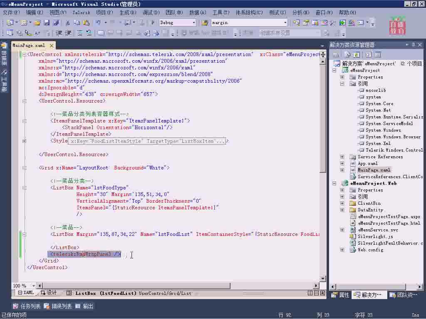
Task: Open the 错误列表 panel
Action: [58, 306]
